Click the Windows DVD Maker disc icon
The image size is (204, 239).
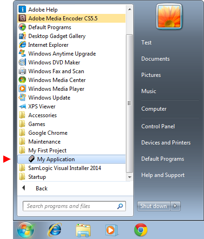[x=22, y=63]
